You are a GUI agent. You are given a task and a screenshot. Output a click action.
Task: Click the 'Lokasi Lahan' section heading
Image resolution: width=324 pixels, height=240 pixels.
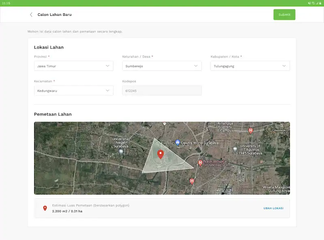pyautogui.click(x=49, y=47)
